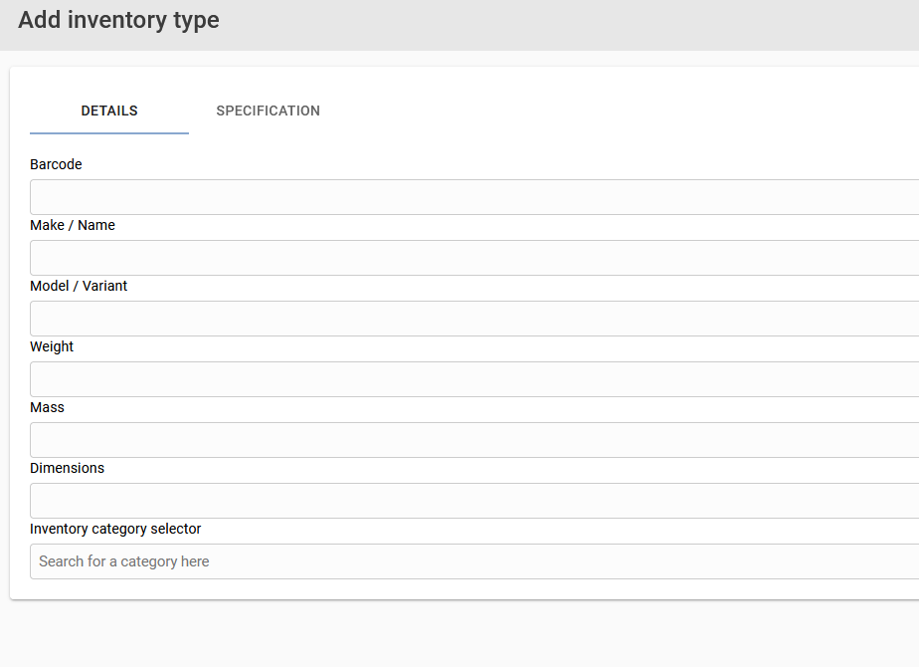Image resolution: width=919 pixels, height=667 pixels.
Task: Click the Inventory category selector label
Action: pyautogui.click(x=115, y=529)
